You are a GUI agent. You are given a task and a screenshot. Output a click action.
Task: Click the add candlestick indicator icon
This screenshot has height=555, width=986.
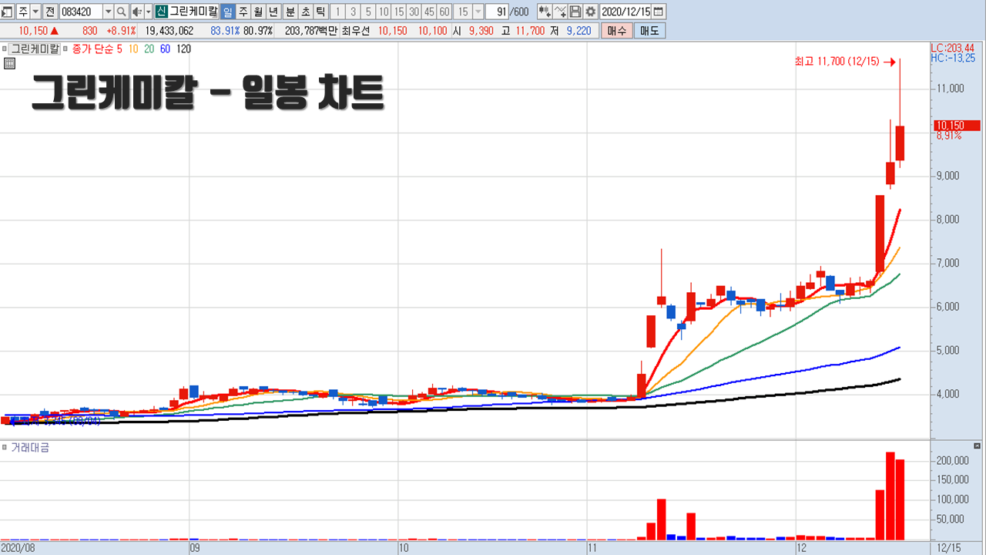click(x=545, y=12)
